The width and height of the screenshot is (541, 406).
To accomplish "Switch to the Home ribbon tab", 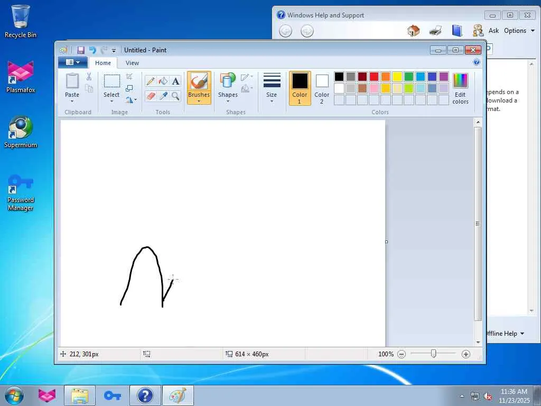I will click(x=103, y=63).
